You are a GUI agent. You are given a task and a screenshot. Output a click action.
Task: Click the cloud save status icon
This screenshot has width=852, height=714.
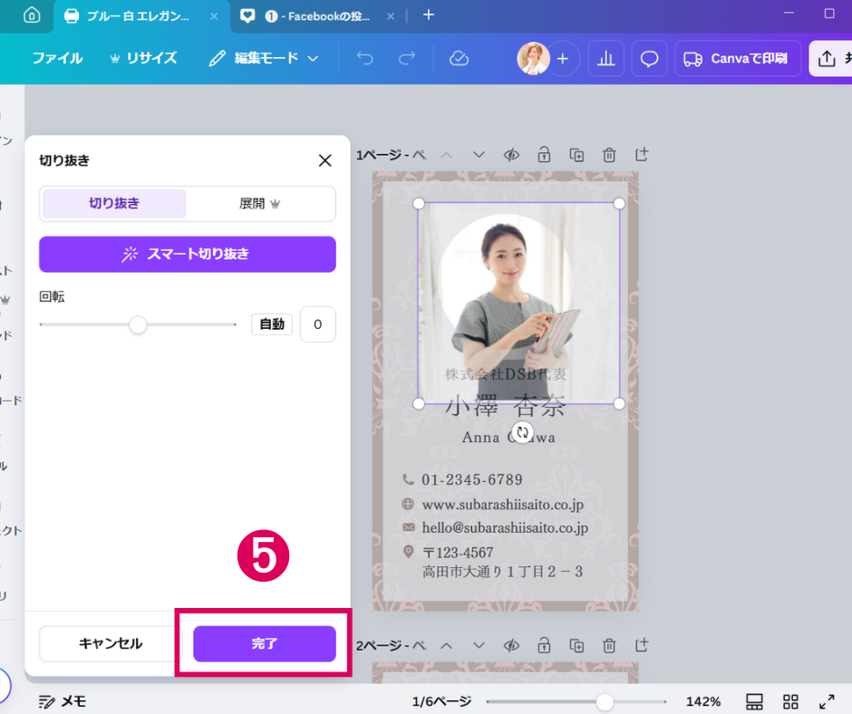pos(459,59)
